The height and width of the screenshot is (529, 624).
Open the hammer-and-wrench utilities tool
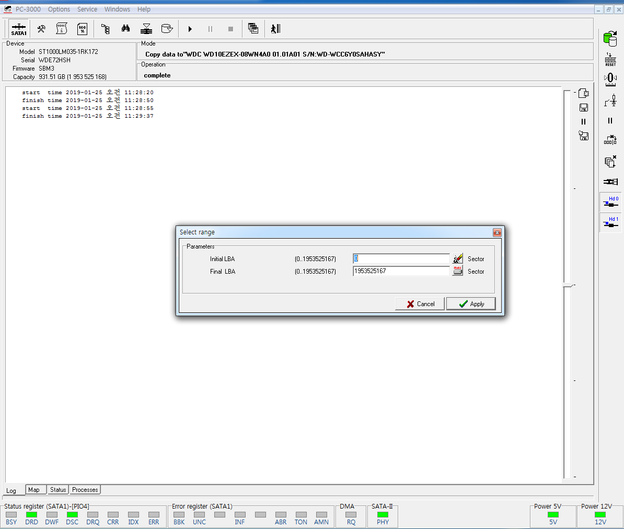[41, 29]
